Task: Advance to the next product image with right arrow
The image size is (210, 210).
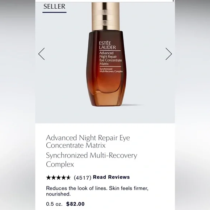Action: tap(169, 54)
